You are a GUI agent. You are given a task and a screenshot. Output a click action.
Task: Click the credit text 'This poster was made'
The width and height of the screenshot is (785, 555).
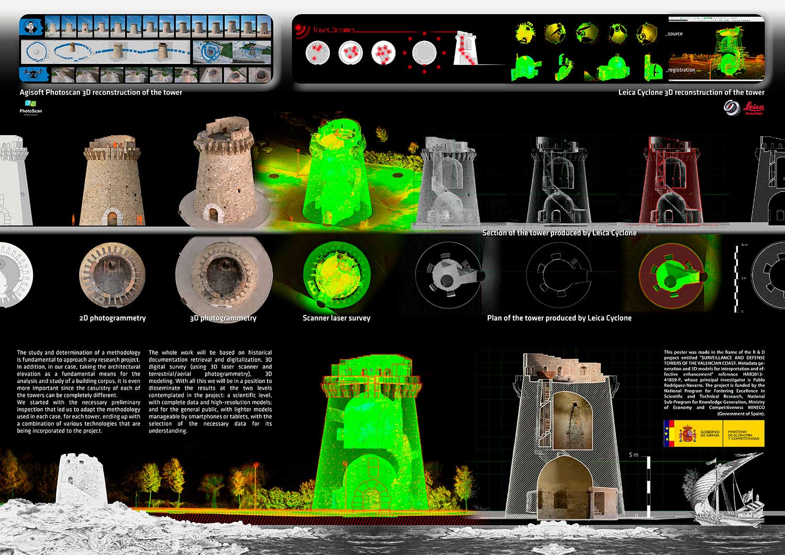point(714,383)
